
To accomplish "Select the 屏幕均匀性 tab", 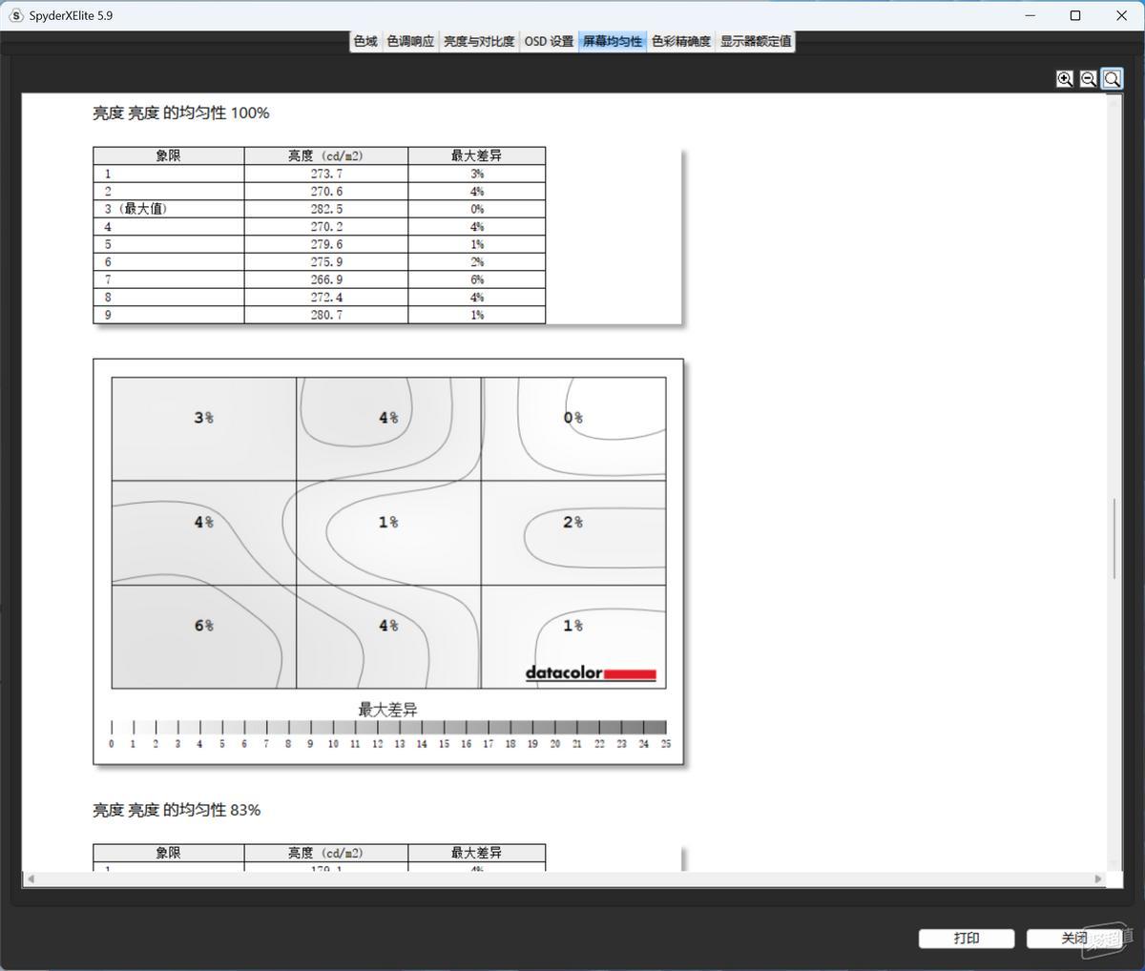I will tap(613, 41).
